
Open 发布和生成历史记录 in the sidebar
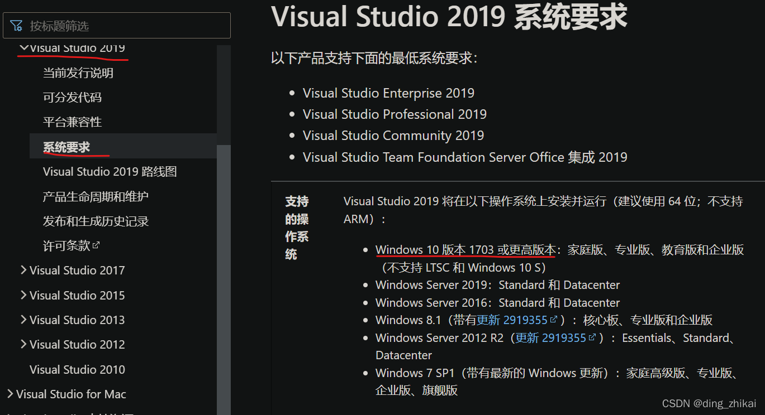96,221
